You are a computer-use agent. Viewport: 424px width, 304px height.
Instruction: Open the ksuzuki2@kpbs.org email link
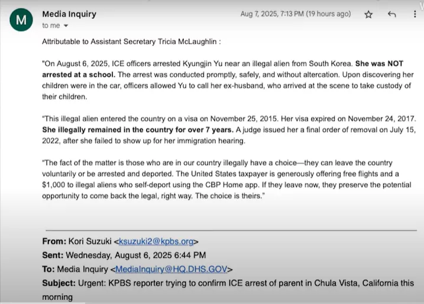click(156, 241)
